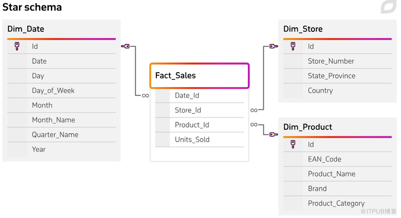The image size is (401, 218).
Task: Click the infinity symbol next to Date_Id
Action: 145,96
